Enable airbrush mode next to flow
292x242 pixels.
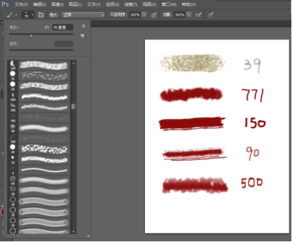[x=198, y=15]
